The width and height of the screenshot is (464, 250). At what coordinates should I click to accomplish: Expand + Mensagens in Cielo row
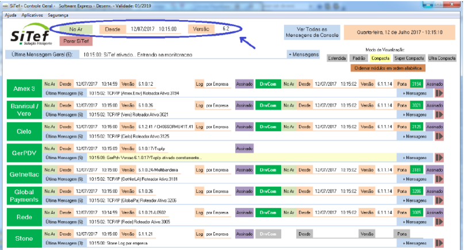pos(415,136)
